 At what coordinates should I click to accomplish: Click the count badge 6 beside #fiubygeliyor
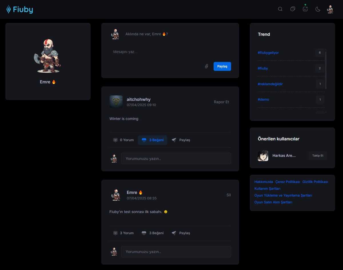pos(320,53)
